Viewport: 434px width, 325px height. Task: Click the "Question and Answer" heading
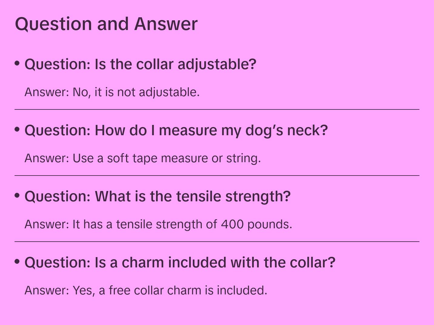click(106, 24)
